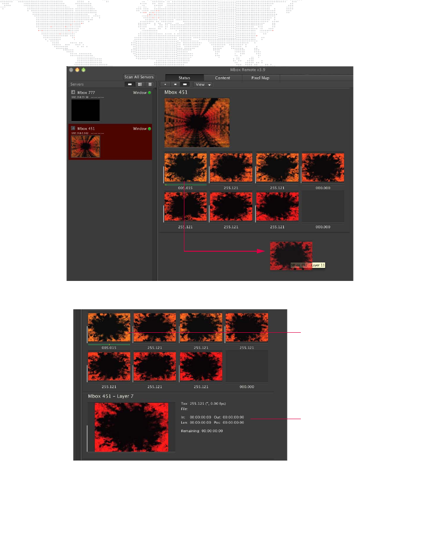Viewport: 429px width, 556px height.
Task: Click the Mbox 777 server icon
Action: pos(73,92)
